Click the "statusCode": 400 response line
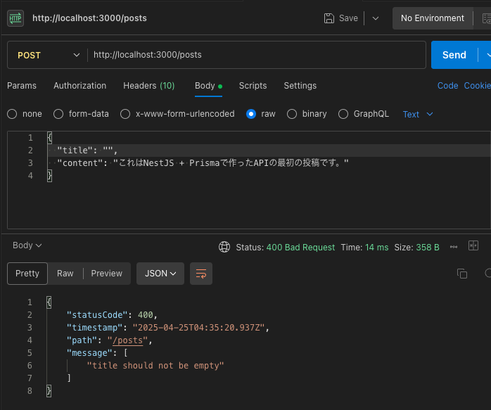Image resolution: width=491 pixels, height=410 pixels. tap(112, 315)
